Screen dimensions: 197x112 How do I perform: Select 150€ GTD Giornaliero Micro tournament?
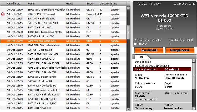point(63,45)
